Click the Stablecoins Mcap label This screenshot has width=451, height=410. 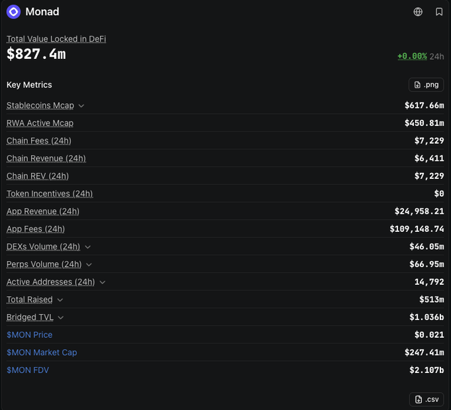(x=40, y=105)
